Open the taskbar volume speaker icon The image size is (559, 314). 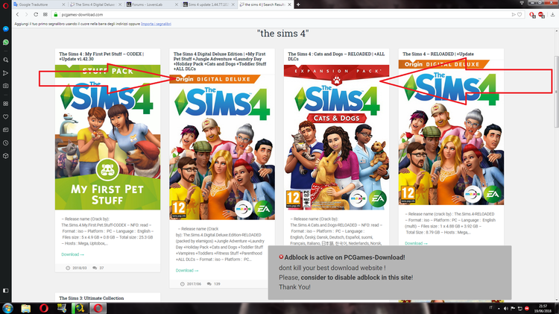(506, 308)
